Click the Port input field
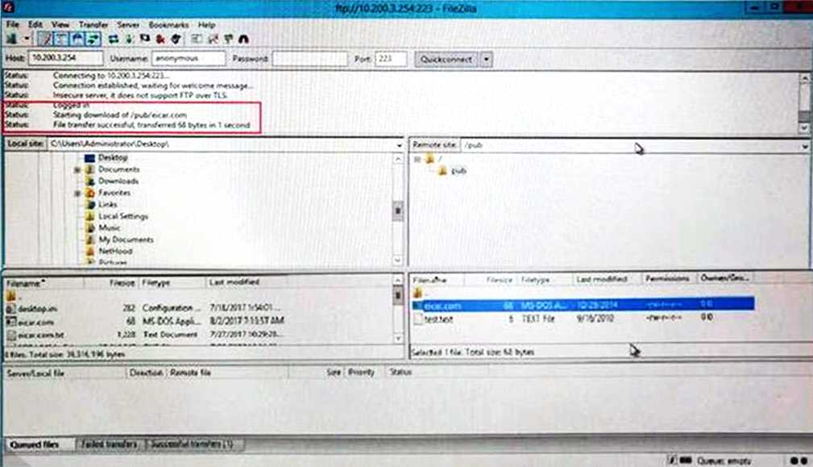This screenshot has height=467, width=813. click(x=391, y=59)
